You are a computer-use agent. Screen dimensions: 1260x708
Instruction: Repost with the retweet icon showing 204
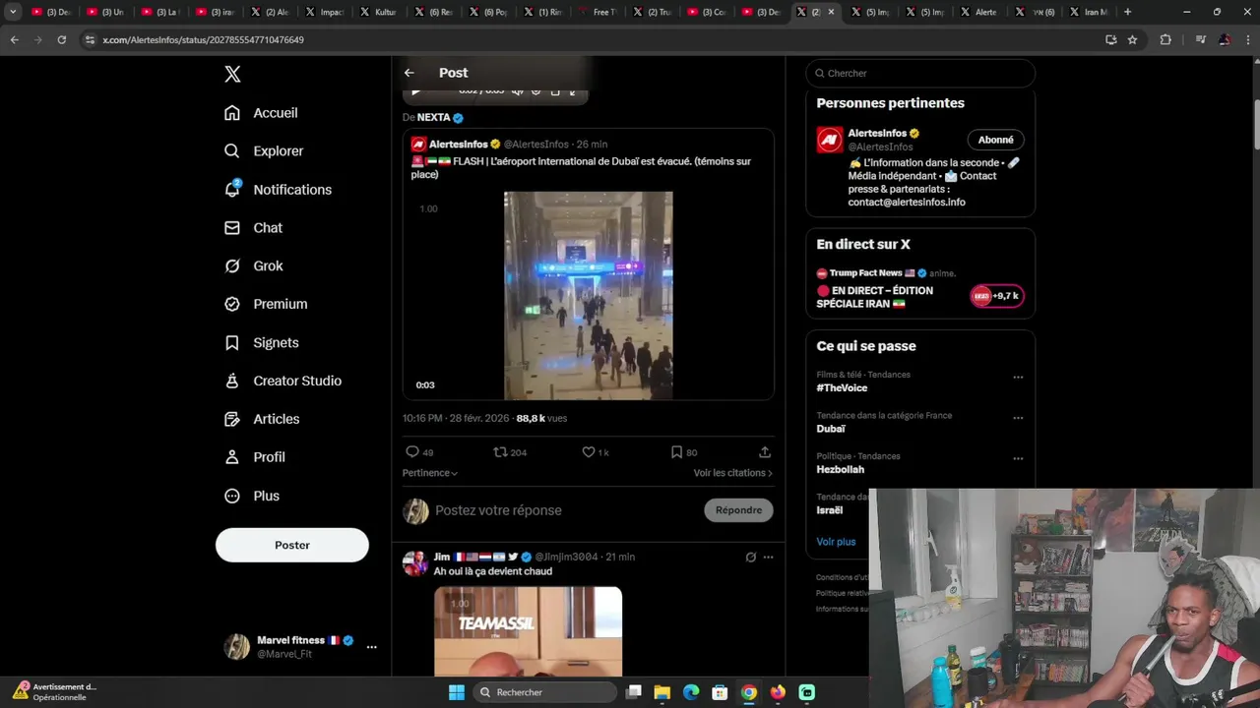pos(510,452)
